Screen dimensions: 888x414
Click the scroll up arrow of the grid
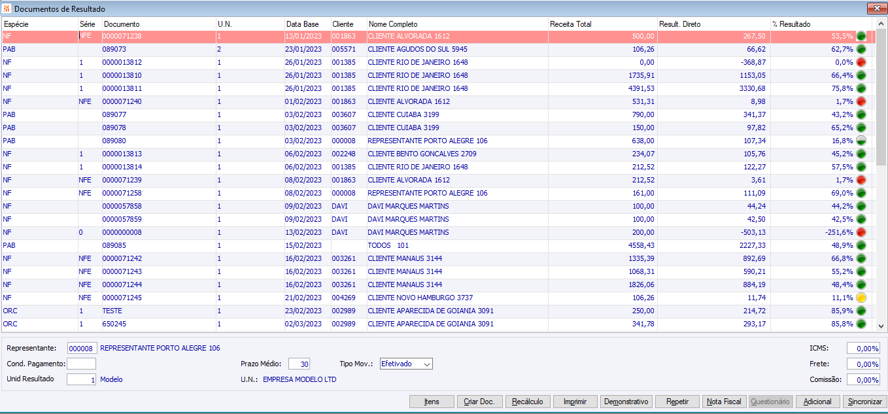881,24
